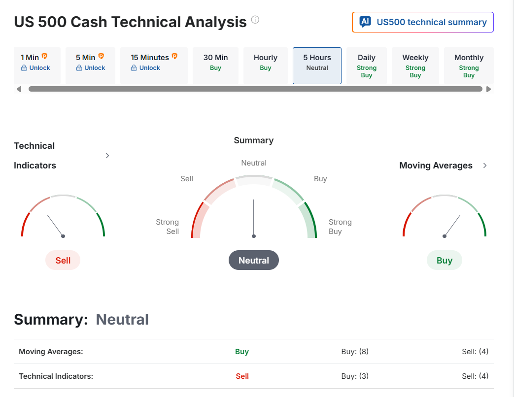Click the info icon beside the title
The height and width of the screenshot is (397, 514).
click(255, 20)
